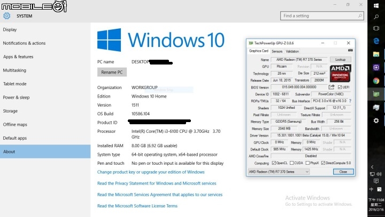Click the Bus Interface question mark in GPU-Z
This screenshot has height=217, width=385.
(350, 101)
